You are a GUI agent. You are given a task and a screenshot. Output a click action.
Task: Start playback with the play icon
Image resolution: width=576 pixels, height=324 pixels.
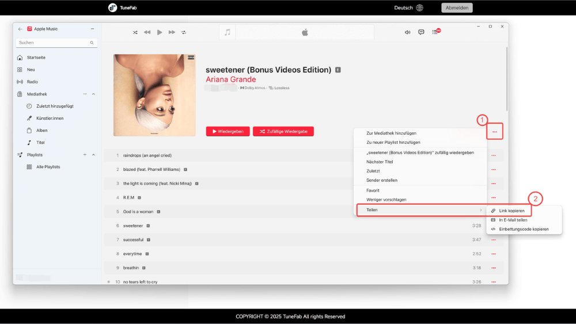160,32
